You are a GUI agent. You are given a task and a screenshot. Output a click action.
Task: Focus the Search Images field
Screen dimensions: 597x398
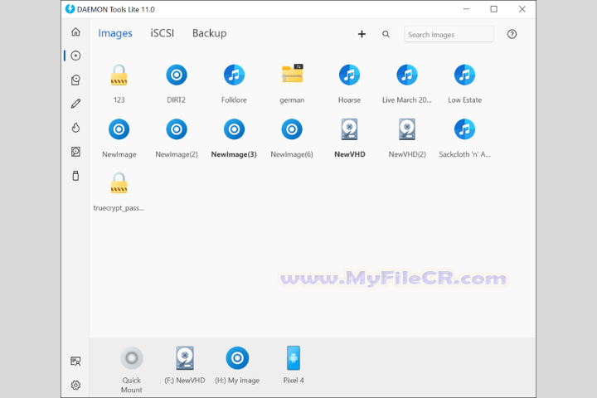449,34
